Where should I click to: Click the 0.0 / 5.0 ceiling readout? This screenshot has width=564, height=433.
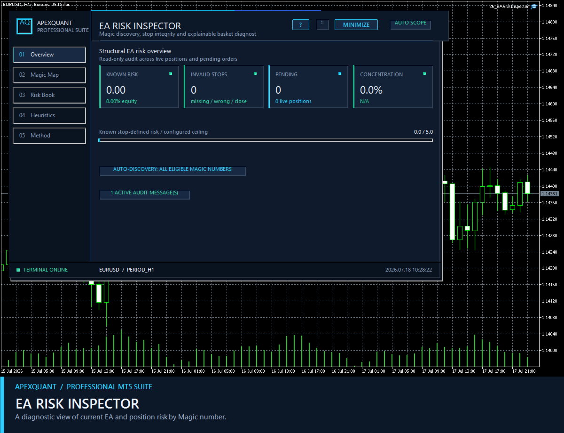coord(423,132)
